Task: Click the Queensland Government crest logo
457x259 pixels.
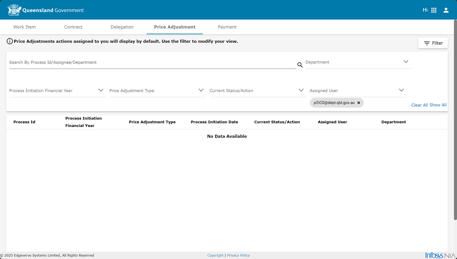Action: [x=14, y=10]
